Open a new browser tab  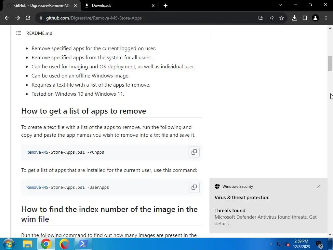pos(166,6)
